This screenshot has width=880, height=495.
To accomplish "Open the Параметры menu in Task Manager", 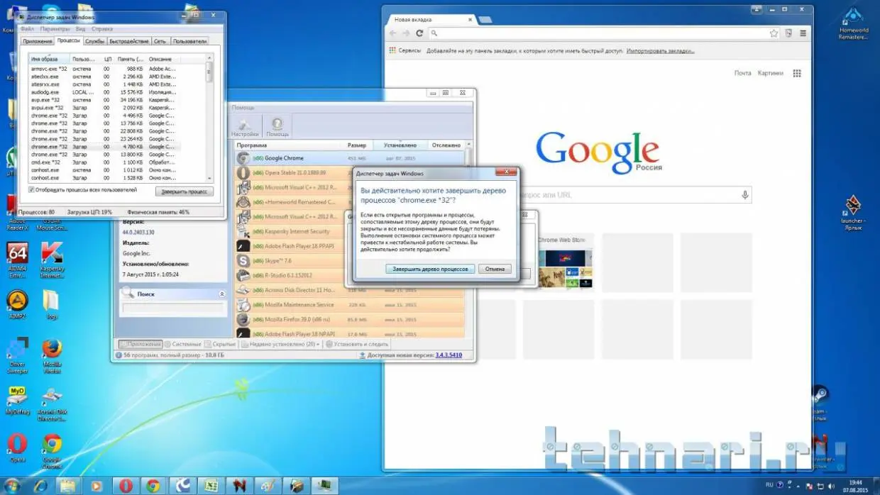I will (x=55, y=29).
